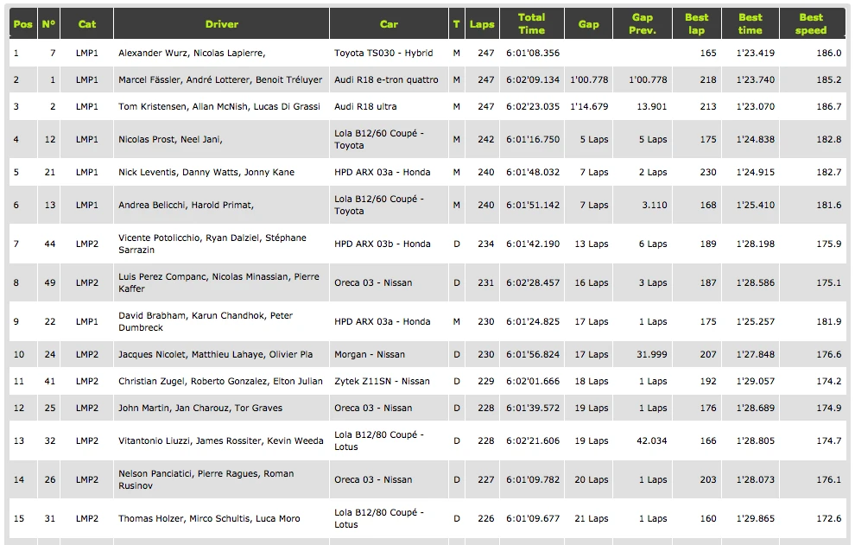
Task: Select gap prev value 31.999
Action: pos(651,354)
